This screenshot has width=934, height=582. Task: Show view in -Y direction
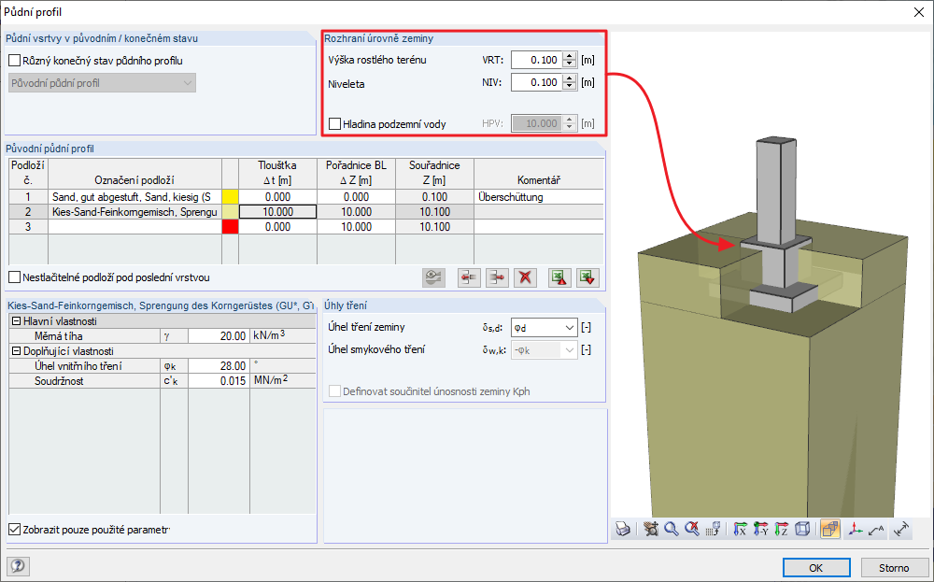760,529
